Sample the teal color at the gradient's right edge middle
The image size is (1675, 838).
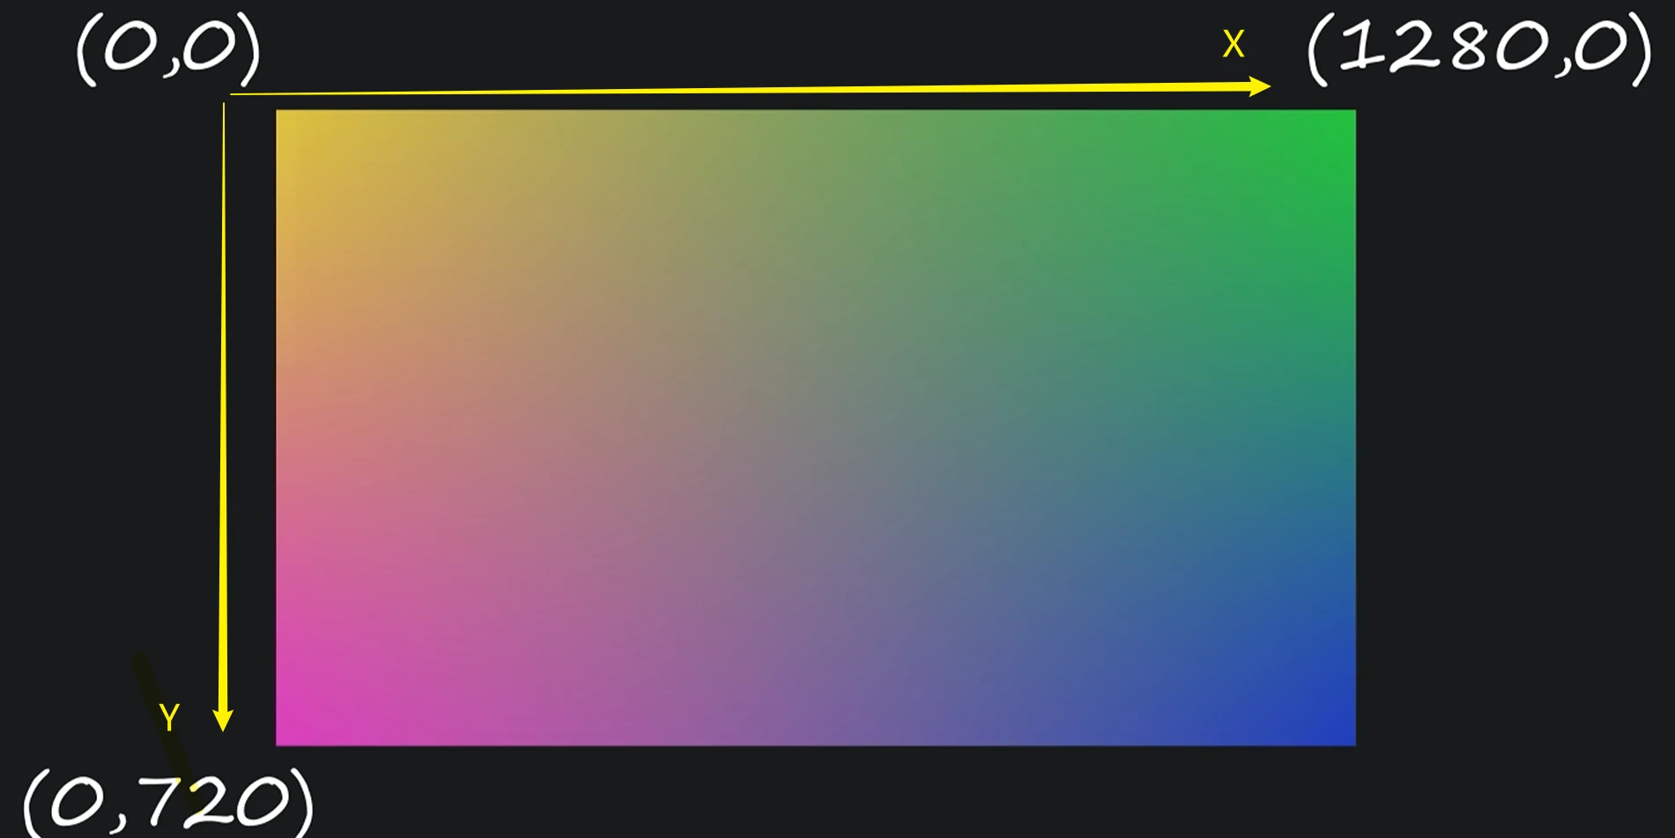1346,427
